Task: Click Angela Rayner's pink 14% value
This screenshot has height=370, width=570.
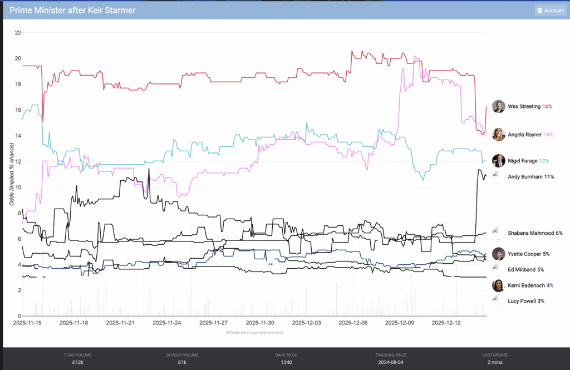Action: (548, 135)
